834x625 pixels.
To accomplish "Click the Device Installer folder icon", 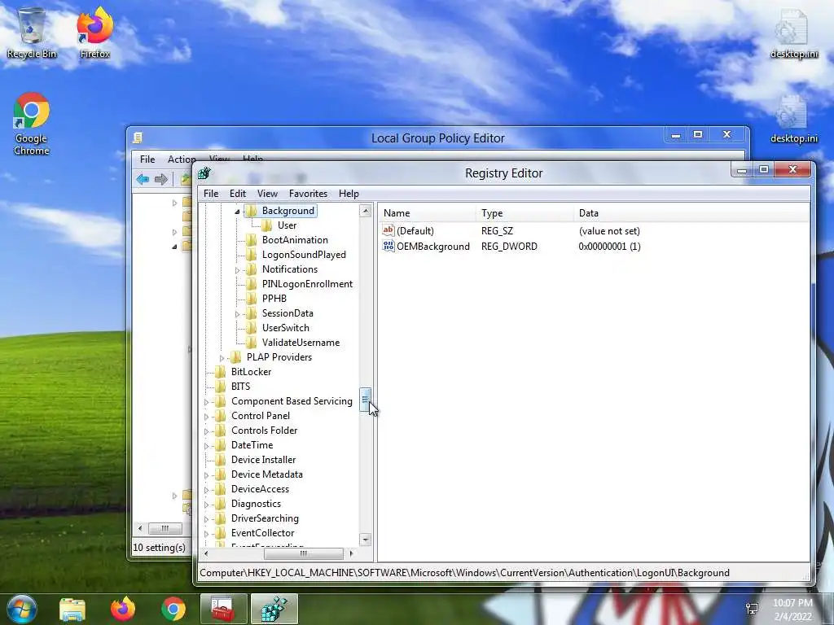I will pos(220,460).
